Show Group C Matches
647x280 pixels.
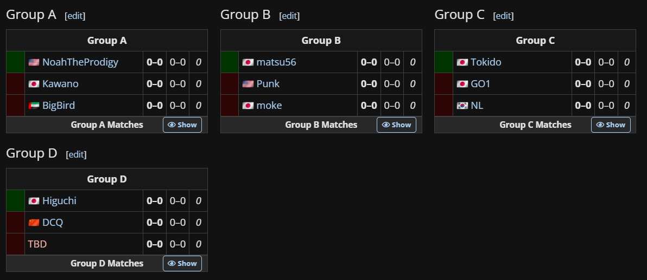coord(611,125)
